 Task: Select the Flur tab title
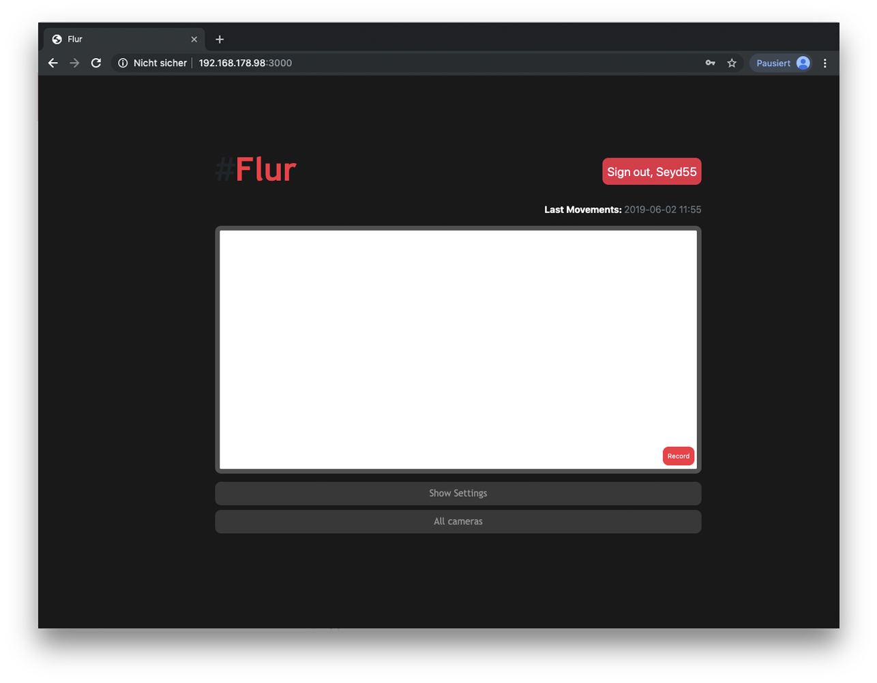pyautogui.click(x=75, y=40)
